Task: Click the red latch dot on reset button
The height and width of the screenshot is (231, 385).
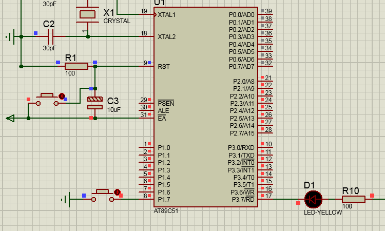Action: click(x=62, y=96)
